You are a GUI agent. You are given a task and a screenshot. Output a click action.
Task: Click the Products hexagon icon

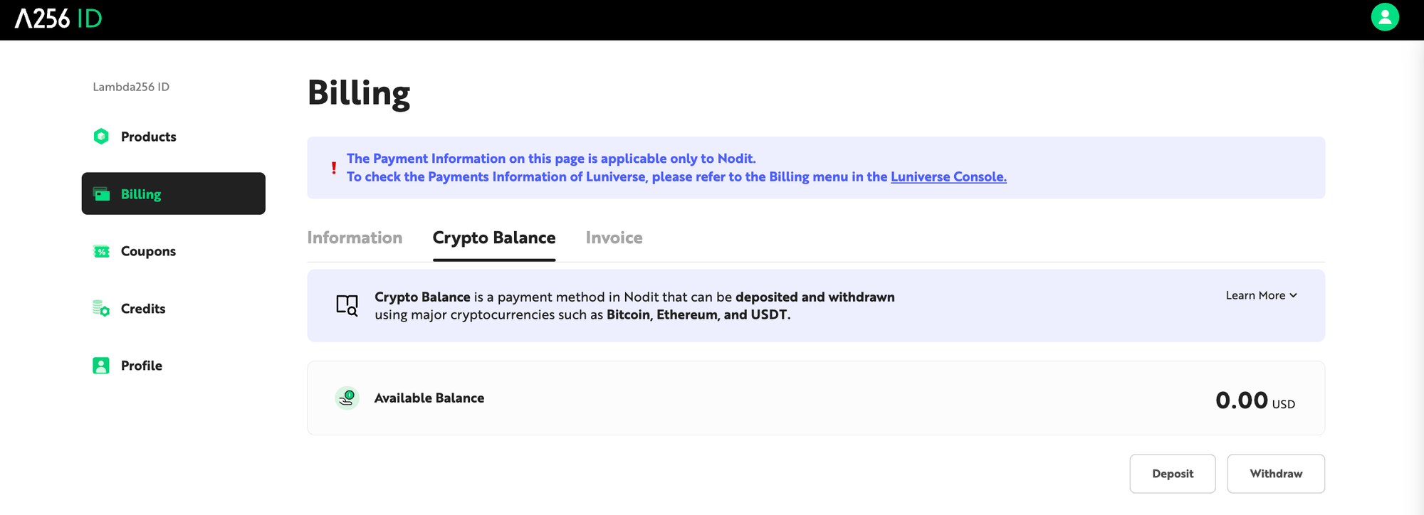101,137
